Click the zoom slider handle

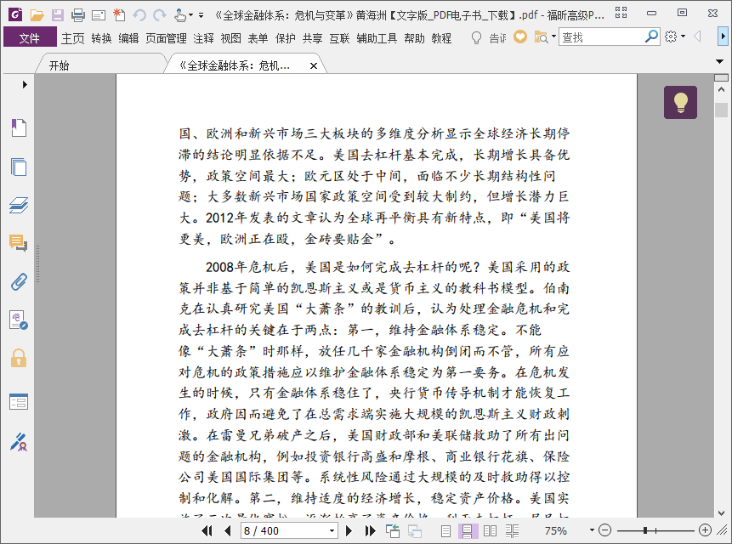pos(644,530)
